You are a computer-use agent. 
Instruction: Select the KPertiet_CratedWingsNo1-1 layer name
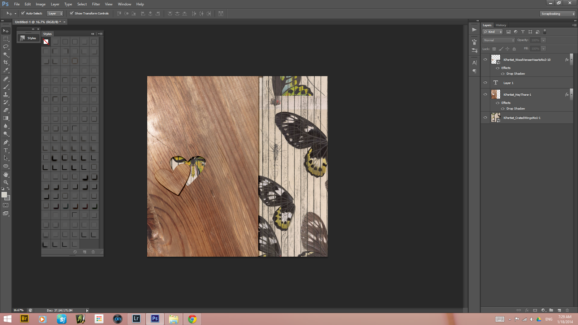522,118
